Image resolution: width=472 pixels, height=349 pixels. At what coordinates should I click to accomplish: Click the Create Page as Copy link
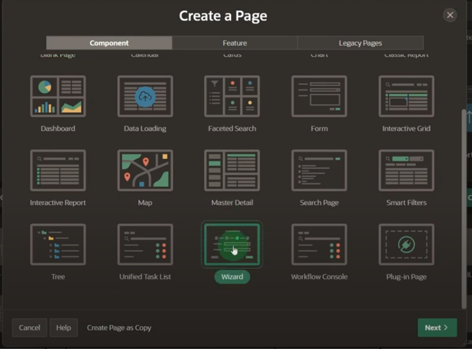pos(119,328)
